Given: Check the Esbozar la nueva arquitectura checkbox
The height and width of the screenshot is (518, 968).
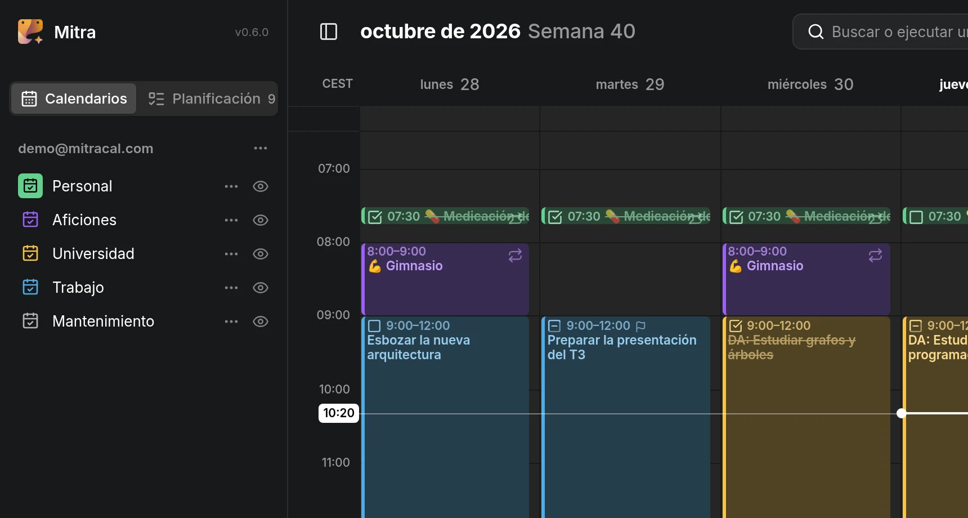Looking at the screenshot, I should [x=374, y=326].
